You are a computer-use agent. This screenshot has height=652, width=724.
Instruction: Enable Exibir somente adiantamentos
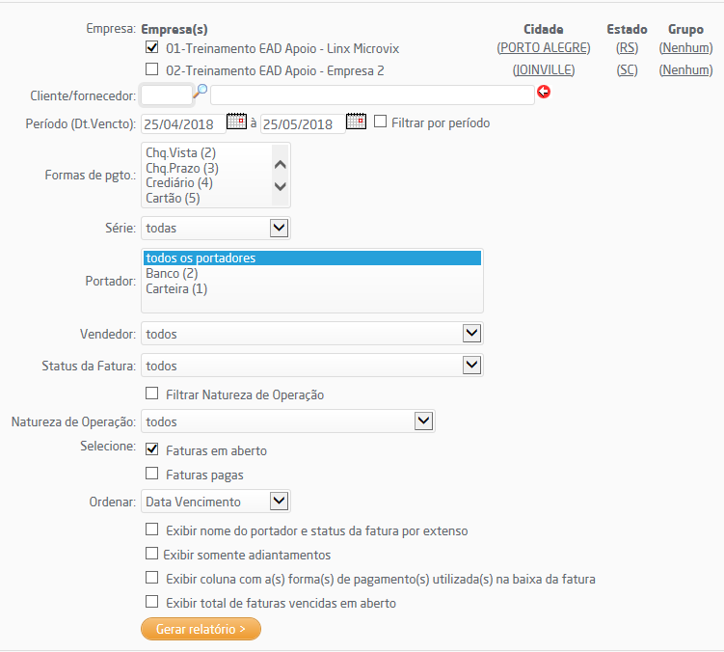pyautogui.click(x=151, y=554)
